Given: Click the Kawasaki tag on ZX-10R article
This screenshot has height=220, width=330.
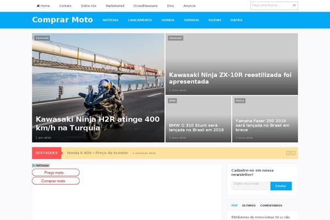Looking at the screenshot, I should 175,38.
